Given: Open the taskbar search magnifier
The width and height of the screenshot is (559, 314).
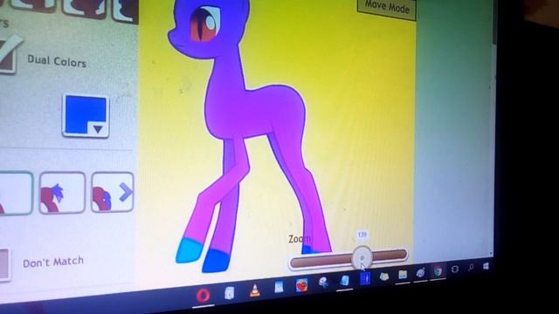Looking at the screenshot, I should coord(471,268).
